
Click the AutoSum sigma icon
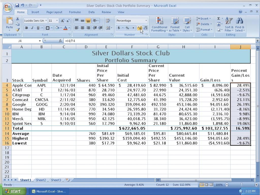(219, 19)
